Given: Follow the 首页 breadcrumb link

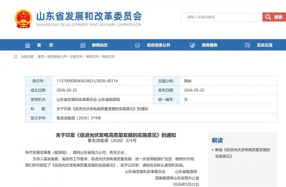Looking at the screenshot, I should 41,57.
